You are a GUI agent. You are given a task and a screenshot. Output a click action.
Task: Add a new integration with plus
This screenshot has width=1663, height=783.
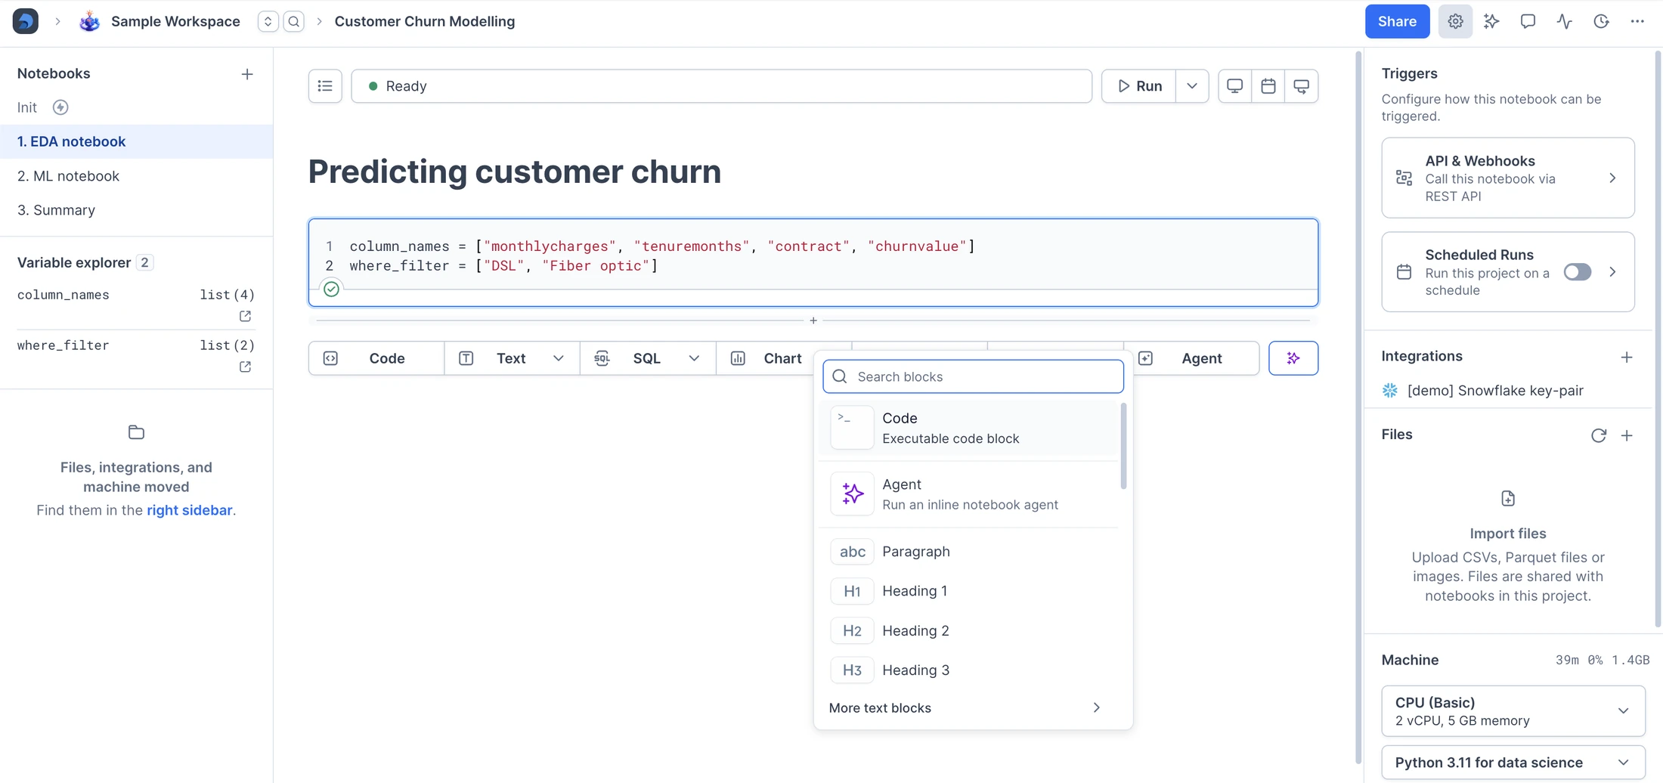tap(1627, 357)
